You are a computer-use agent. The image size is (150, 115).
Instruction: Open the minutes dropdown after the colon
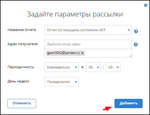113,67
